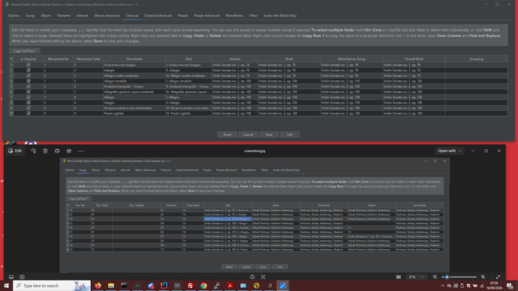Viewport: 518px width, 291px height.
Task: Switch to the Options tab
Action: [x=14, y=16]
